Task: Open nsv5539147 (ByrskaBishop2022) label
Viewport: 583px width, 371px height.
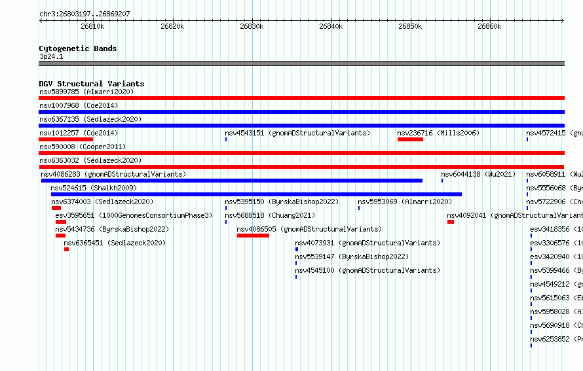Action: (x=352, y=256)
